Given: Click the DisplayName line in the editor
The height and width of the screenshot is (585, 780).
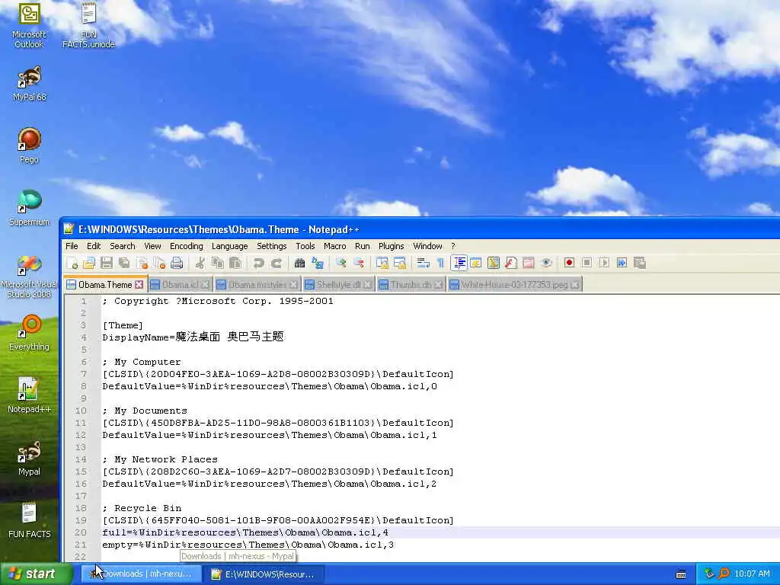Looking at the screenshot, I should click(193, 337).
